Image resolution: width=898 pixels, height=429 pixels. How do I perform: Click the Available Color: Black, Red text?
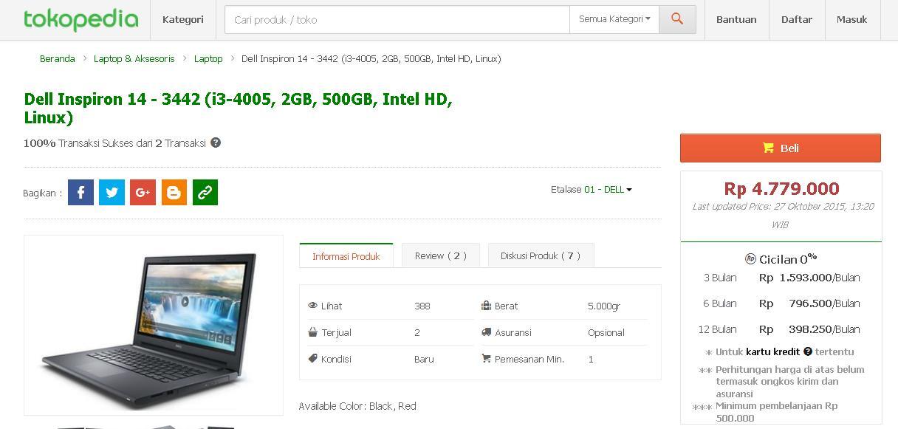[357, 406]
